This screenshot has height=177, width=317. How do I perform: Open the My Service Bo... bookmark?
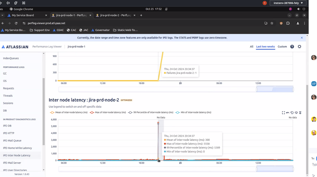click(x=13, y=30)
